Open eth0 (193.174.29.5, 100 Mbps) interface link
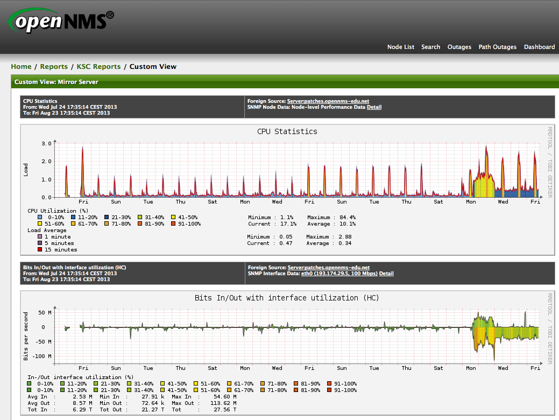Viewport: 559px width, 420px height. pyautogui.click(x=339, y=274)
